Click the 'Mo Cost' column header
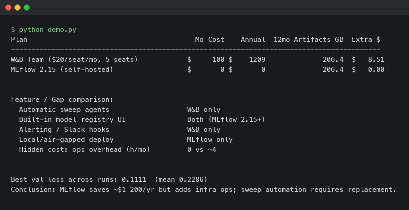 209,40
